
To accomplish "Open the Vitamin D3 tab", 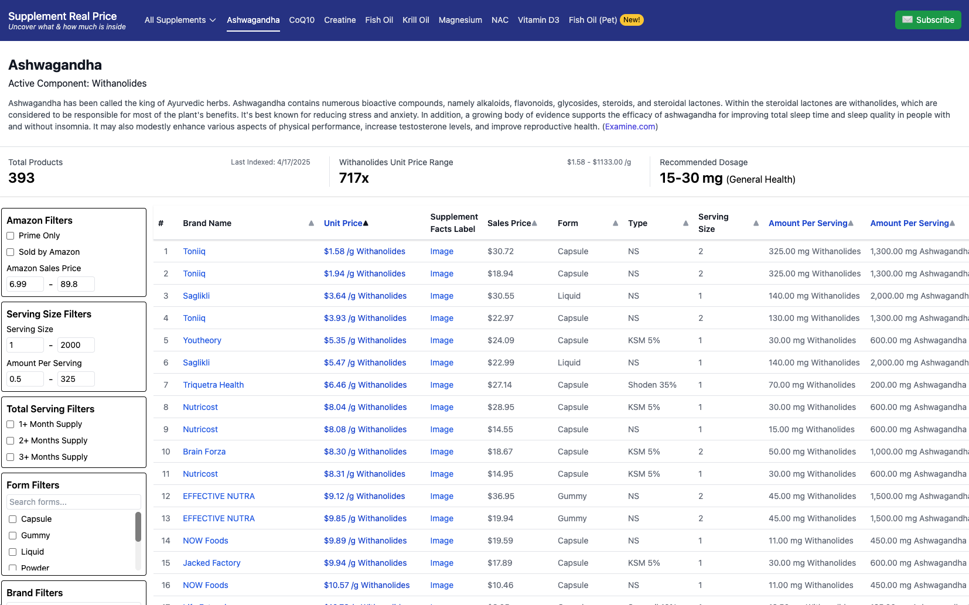I will pyautogui.click(x=538, y=20).
